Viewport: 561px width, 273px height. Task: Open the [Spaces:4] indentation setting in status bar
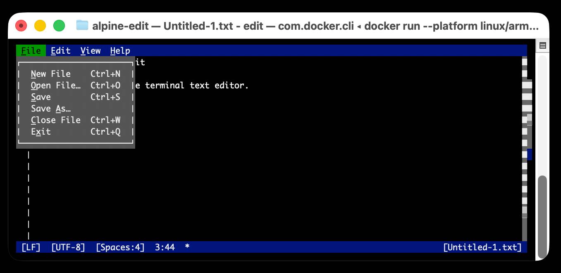pos(119,247)
